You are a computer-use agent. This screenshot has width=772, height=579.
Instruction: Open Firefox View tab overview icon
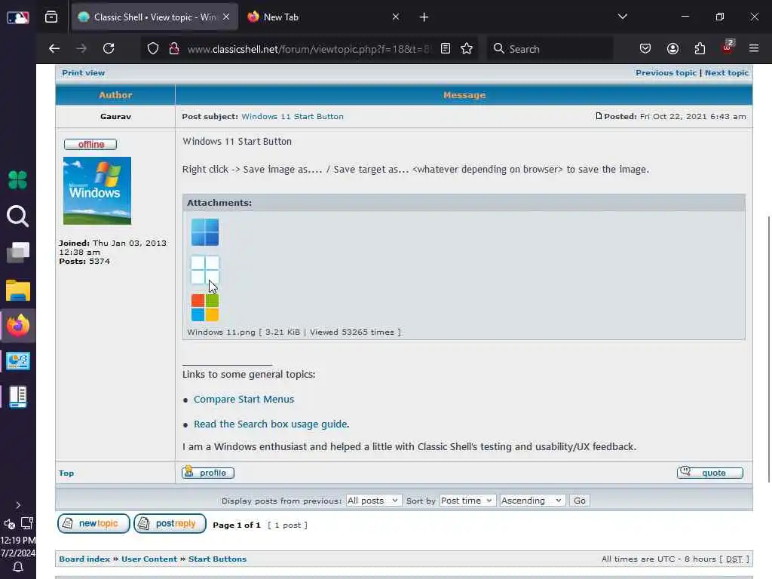[x=51, y=17]
